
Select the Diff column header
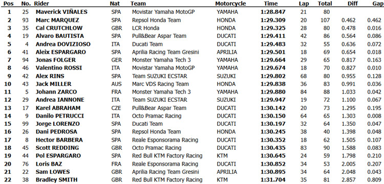click(351, 4)
